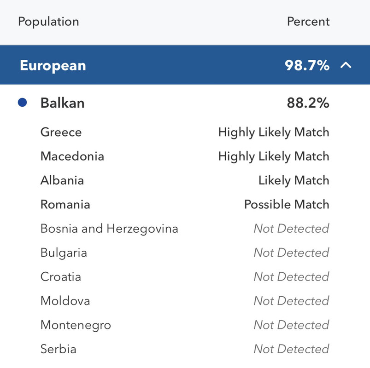Select the European header row
Image resolution: width=370 pixels, height=368 pixels.
tap(185, 65)
